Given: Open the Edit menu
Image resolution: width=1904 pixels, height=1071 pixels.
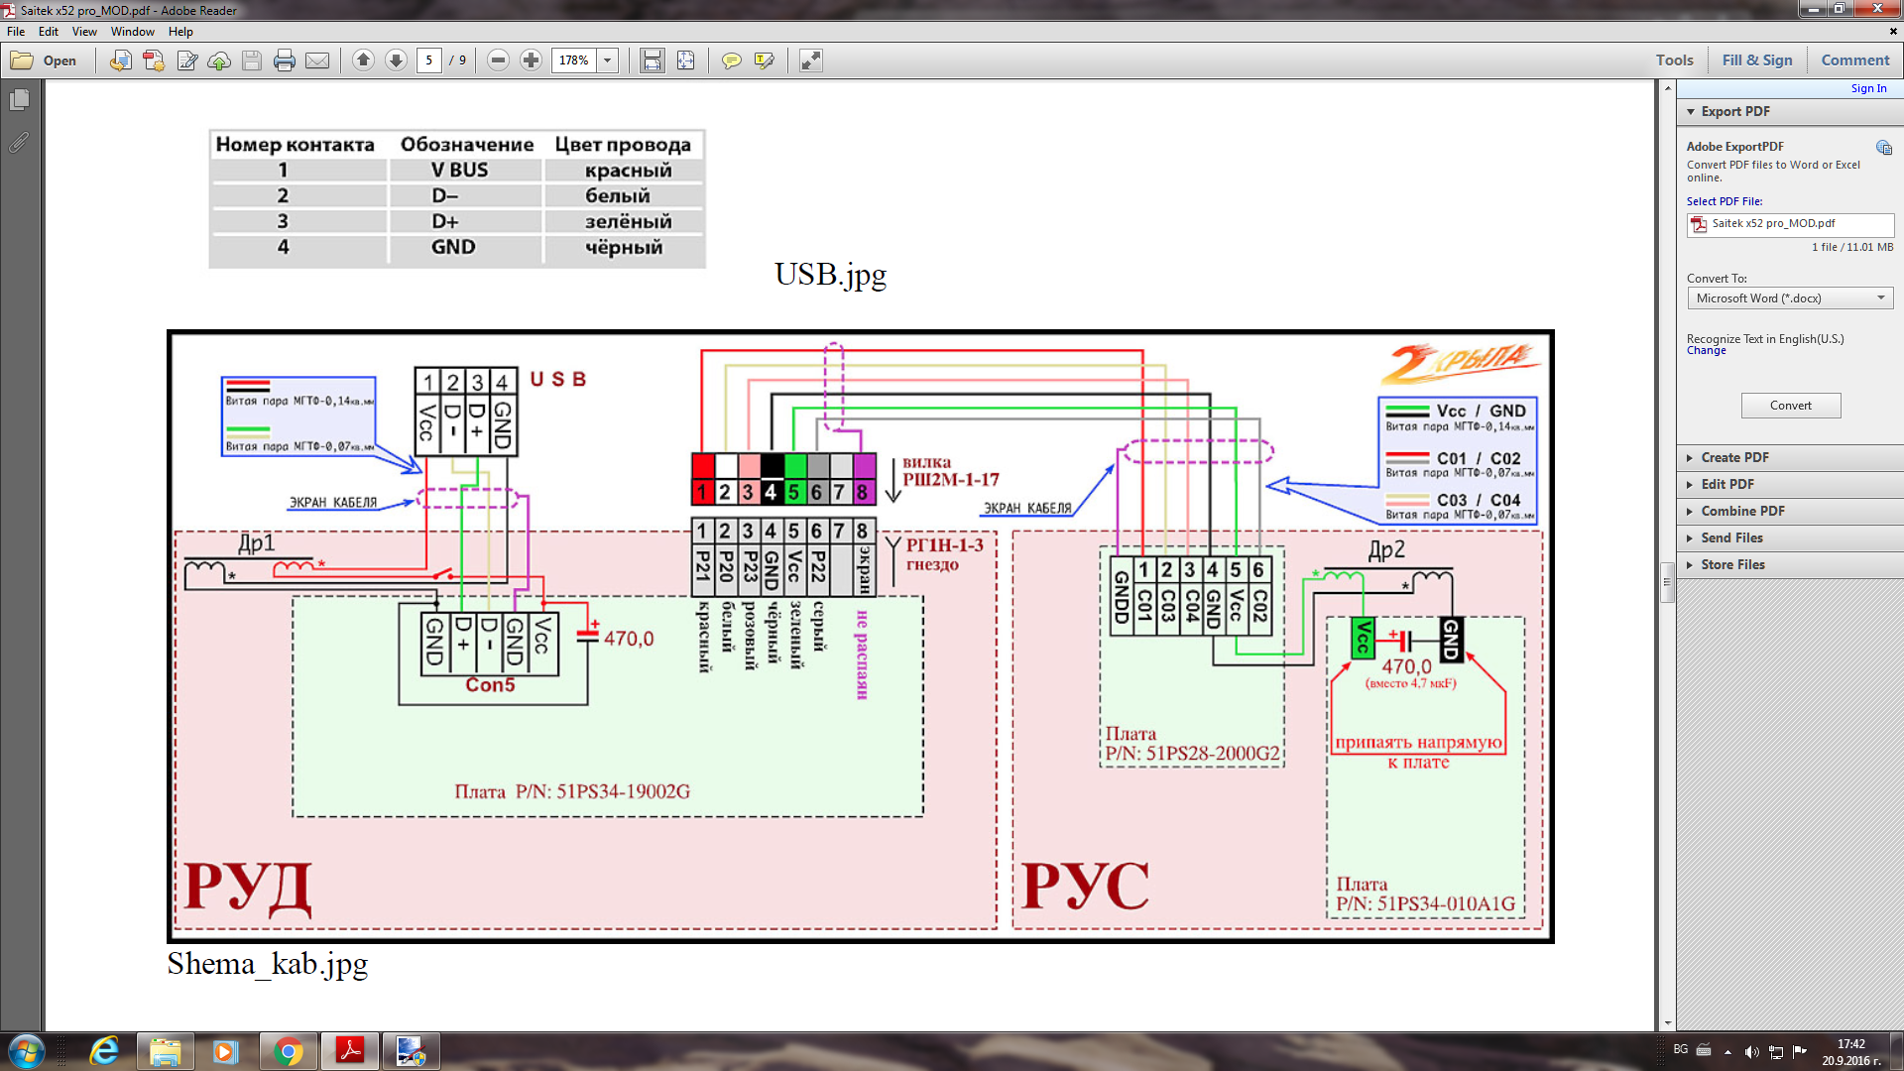Looking at the screenshot, I should 49,32.
